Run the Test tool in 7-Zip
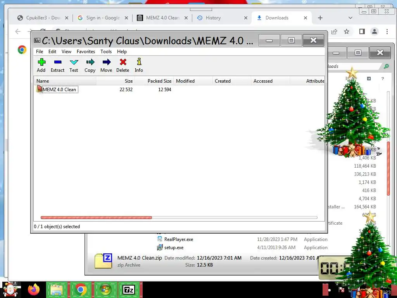Screen dimensions: 397x298 coord(74,65)
